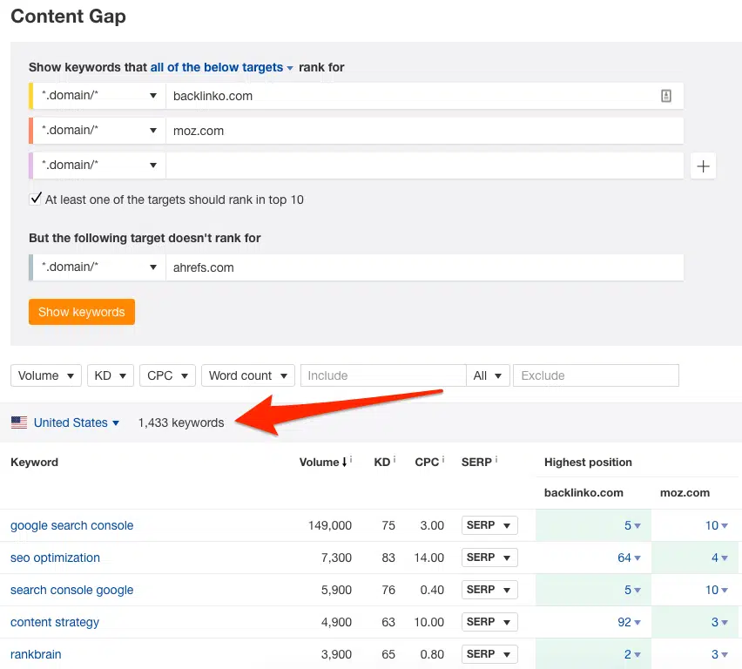742x669 pixels.
Task: Add another target with the plus button
Action: (x=703, y=165)
